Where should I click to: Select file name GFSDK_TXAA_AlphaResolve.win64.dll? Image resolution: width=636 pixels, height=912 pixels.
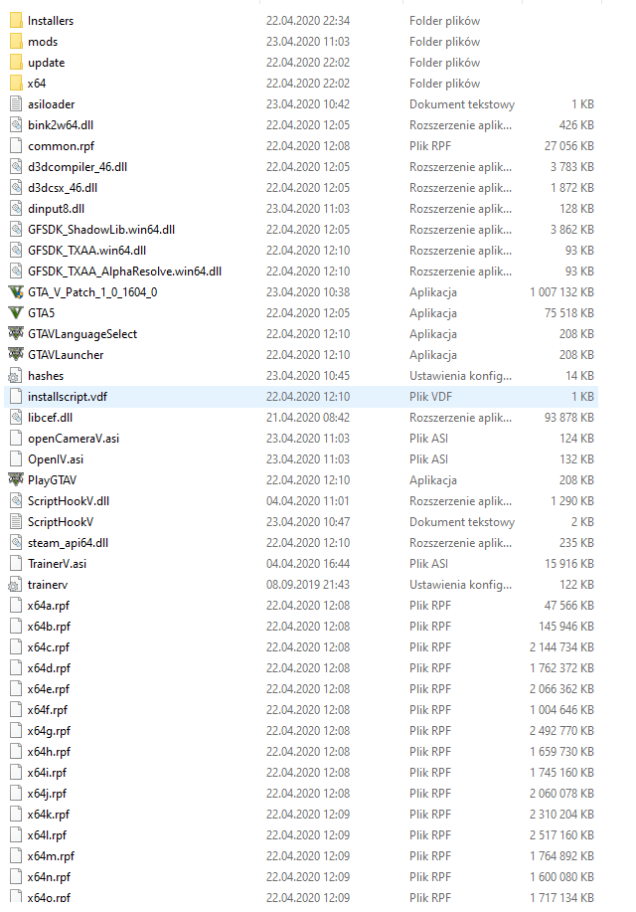(x=124, y=272)
